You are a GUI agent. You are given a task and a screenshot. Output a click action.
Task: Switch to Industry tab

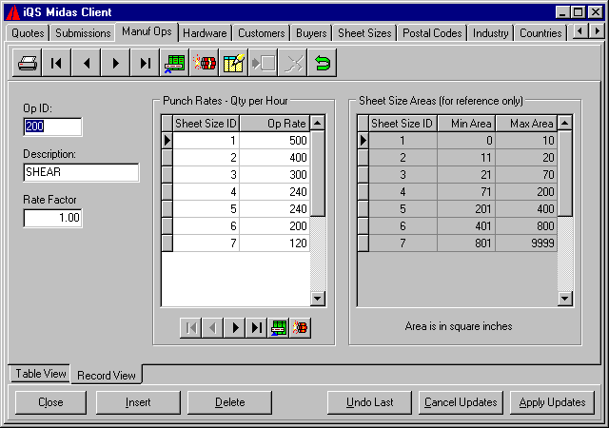pyautogui.click(x=491, y=33)
